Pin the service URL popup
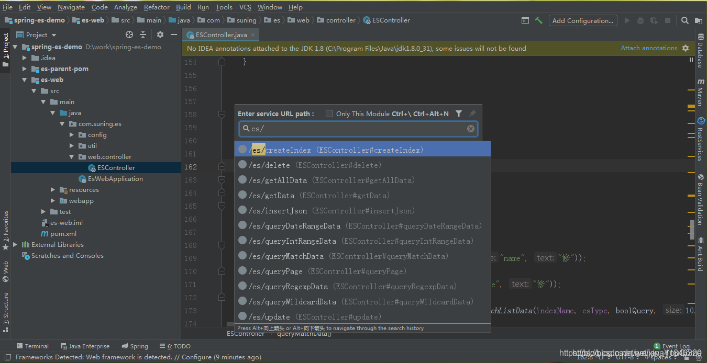 (472, 114)
